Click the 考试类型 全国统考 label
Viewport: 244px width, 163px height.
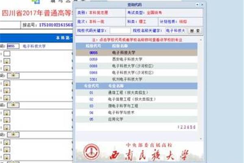tap(144, 13)
